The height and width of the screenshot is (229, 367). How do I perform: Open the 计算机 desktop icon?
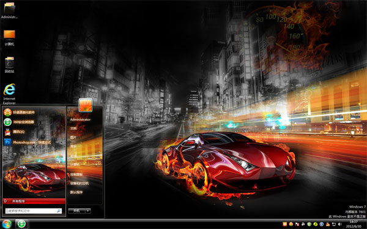pos(9,38)
